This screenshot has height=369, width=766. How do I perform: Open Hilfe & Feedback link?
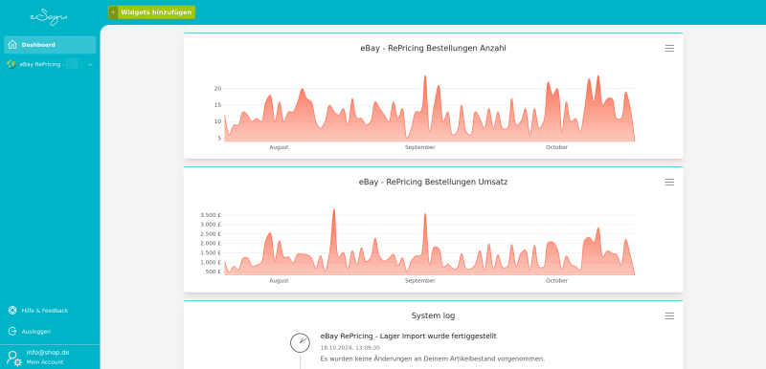pos(44,311)
